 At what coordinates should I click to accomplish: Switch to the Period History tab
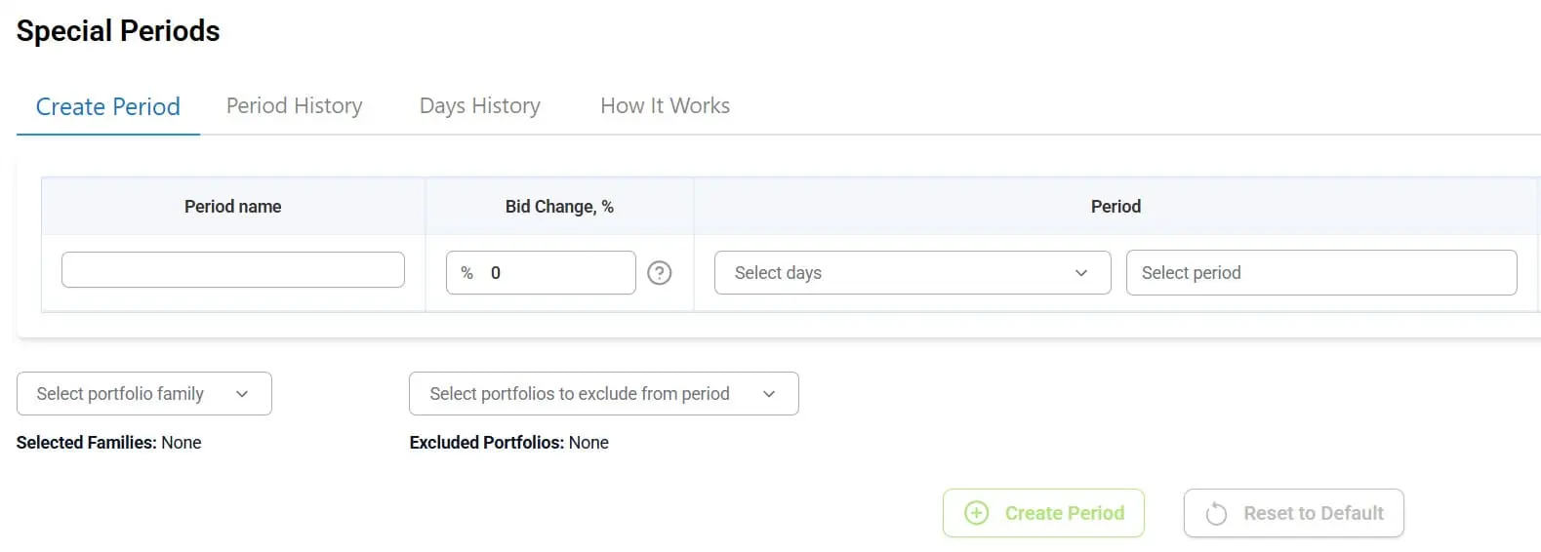[294, 105]
